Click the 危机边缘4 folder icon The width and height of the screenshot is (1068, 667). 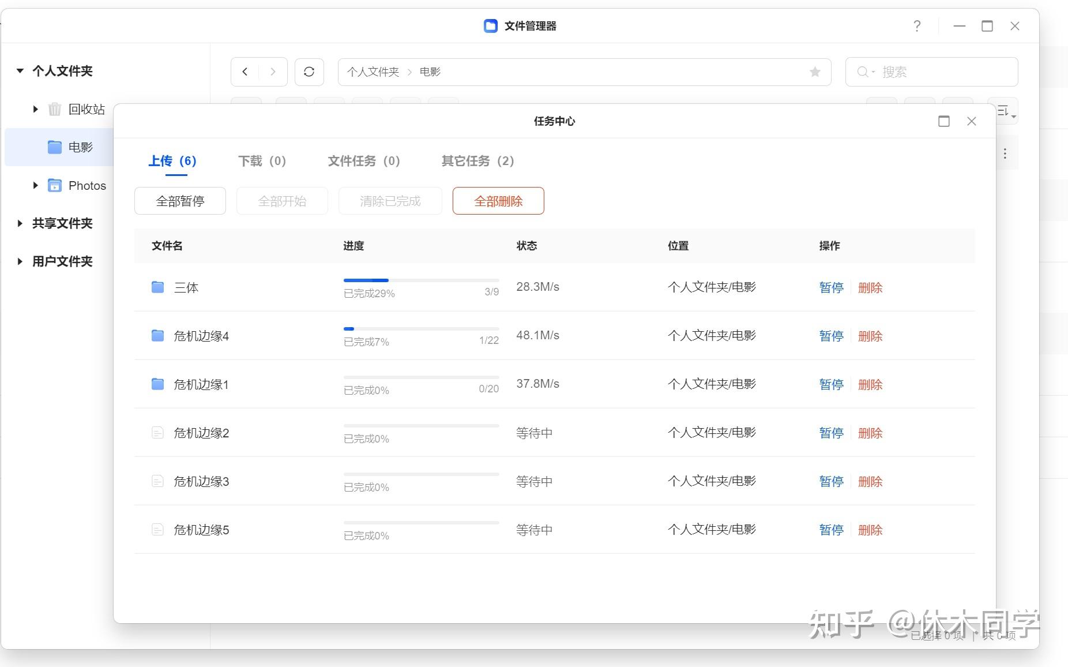[157, 336]
